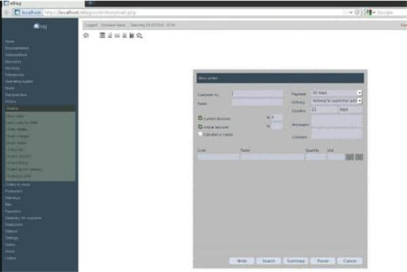Image resolution: width=407 pixels, height=272 pixels.
Task: Focus the Unit input field
Action: click(x=336, y=157)
